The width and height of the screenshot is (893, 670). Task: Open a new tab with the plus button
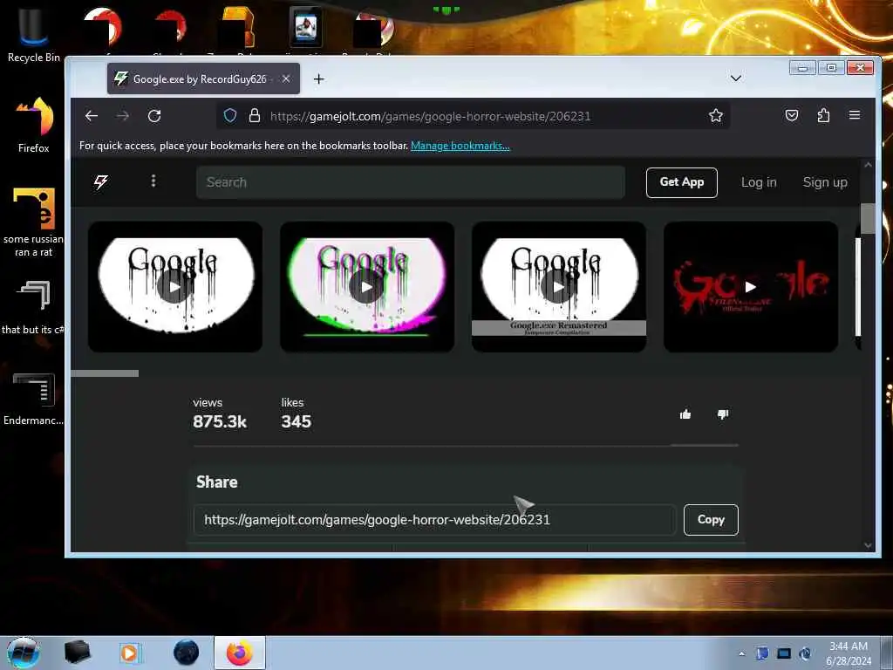(319, 79)
